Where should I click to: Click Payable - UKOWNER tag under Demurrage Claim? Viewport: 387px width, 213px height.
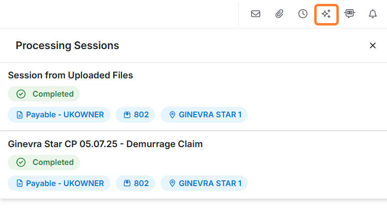(59, 183)
